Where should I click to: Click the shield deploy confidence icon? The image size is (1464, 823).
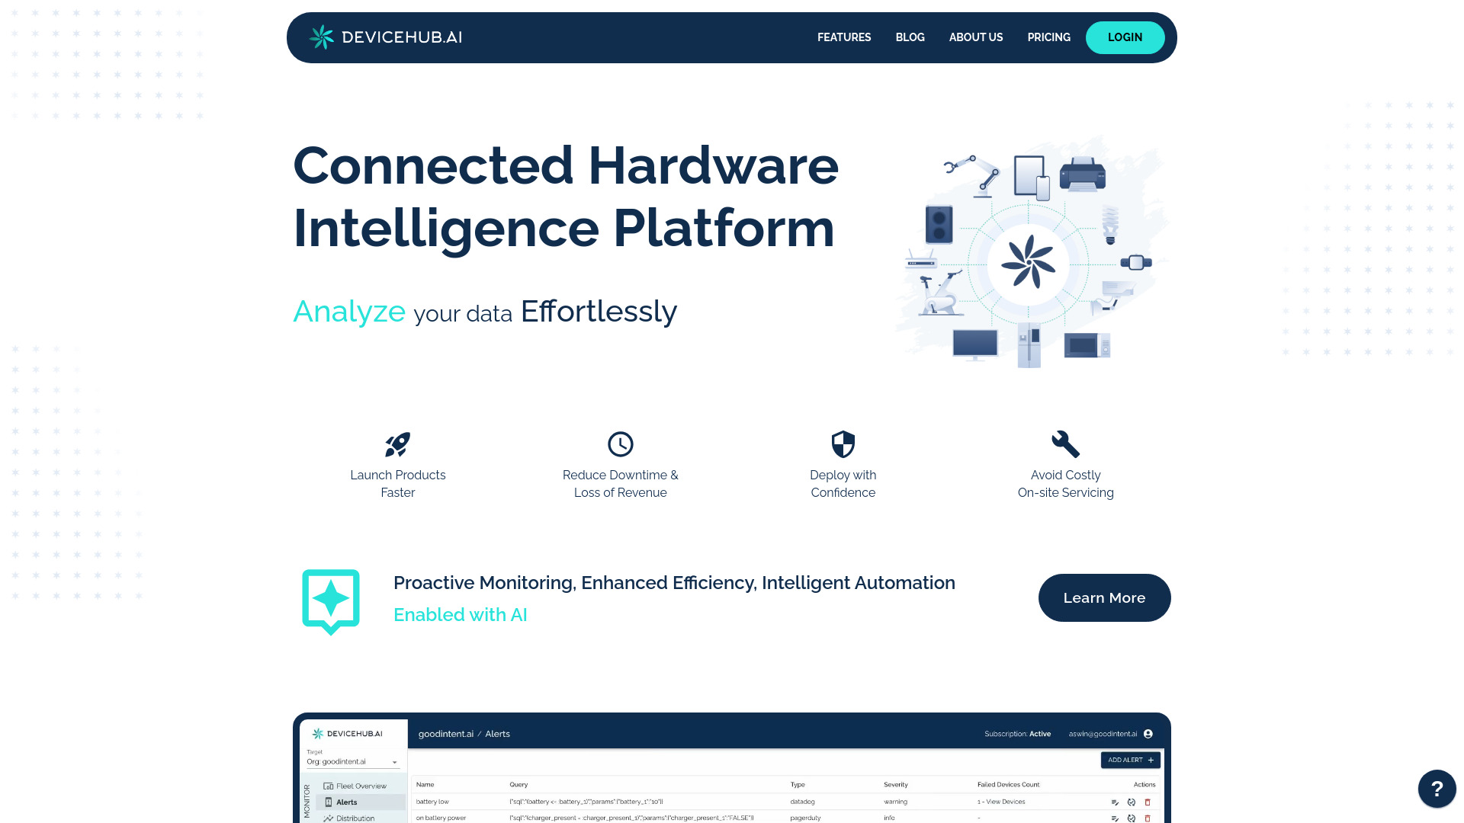click(x=843, y=444)
